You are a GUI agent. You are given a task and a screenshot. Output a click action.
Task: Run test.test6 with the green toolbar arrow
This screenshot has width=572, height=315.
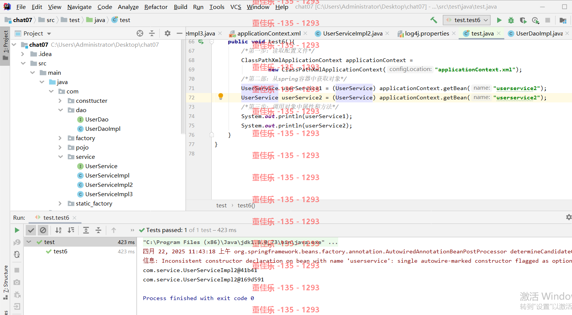tap(499, 20)
